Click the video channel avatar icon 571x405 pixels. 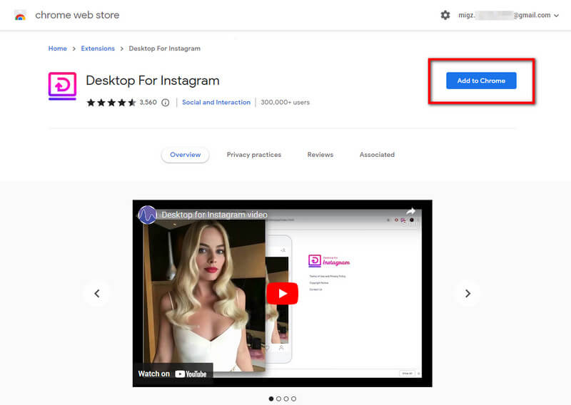pyautogui.click(x=148, y=215)
